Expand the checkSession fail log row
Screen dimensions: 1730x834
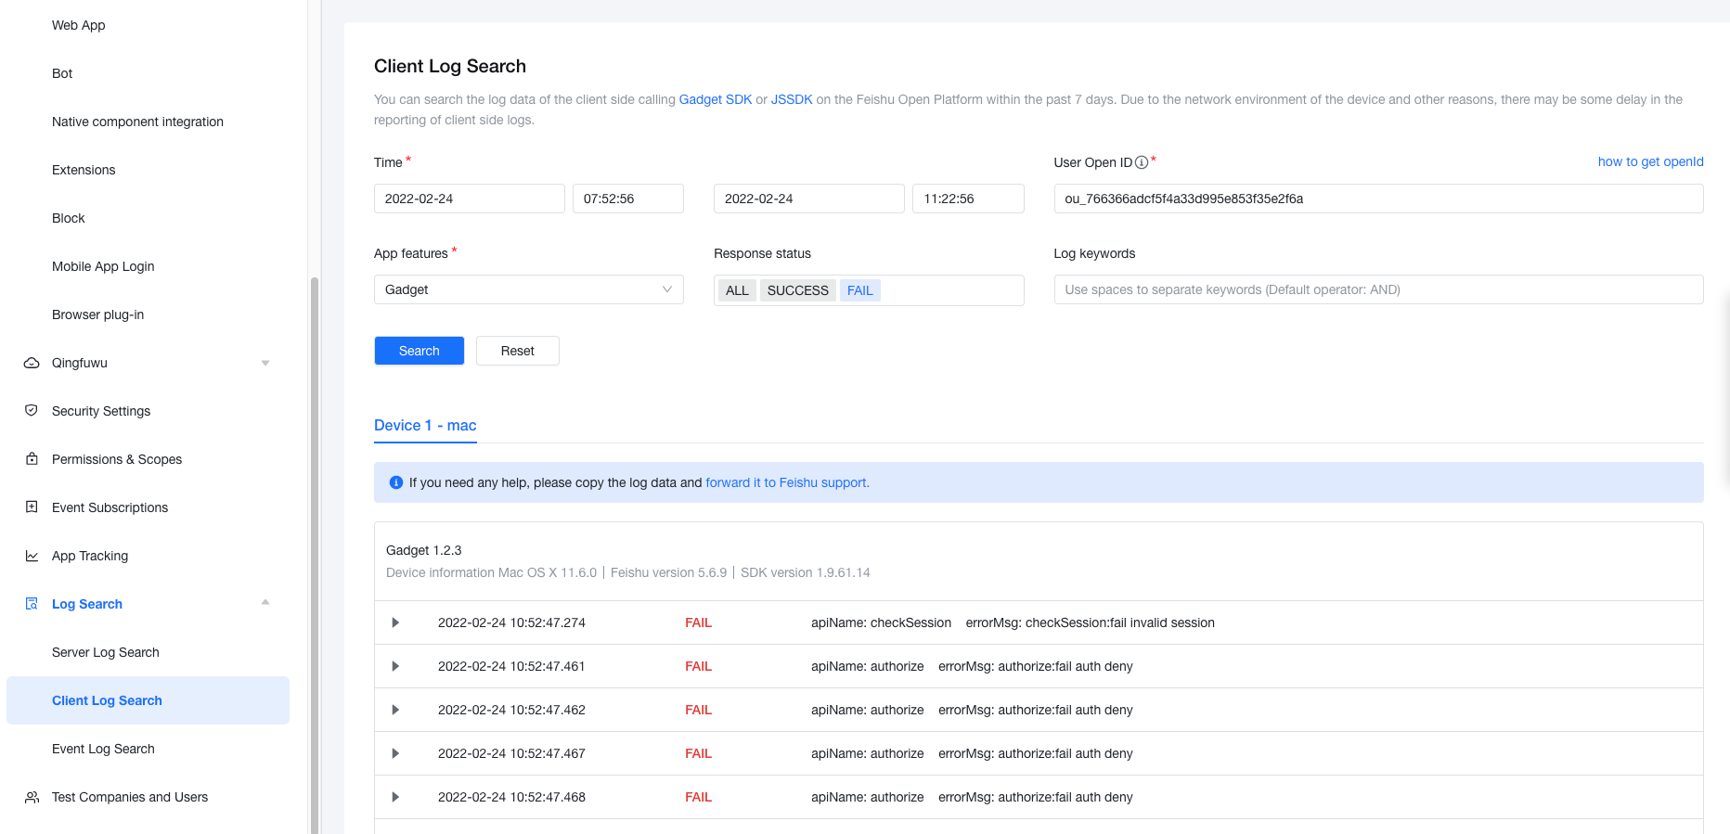(x=395, y=622)
